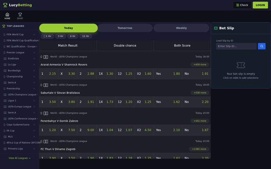Viewport: 271px width, 169px height.
Task: Pick home win odds 2.15 Ararat-Armenia
Action: click(49, 74)
